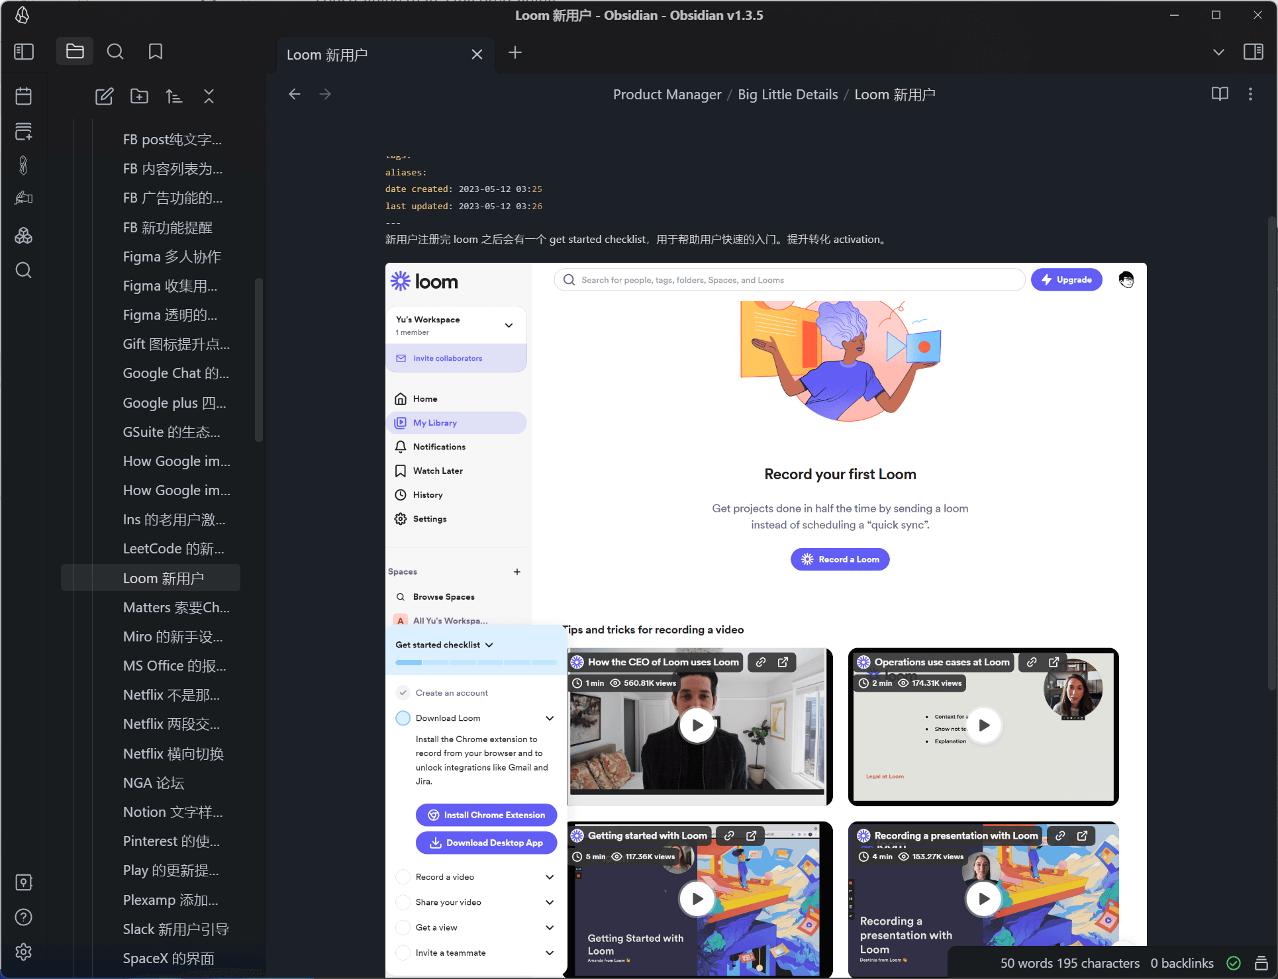Toggle the right sidebar panel

1253,52
